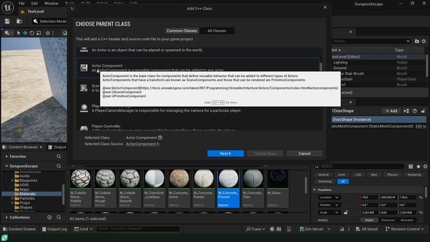Open the File menu
This screenshot has width=430, height=242.
pos(21,3)
